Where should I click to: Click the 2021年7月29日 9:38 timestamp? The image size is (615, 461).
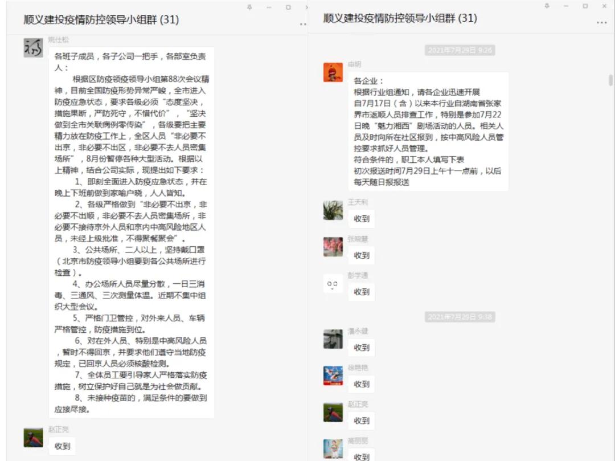click(460, 317)
